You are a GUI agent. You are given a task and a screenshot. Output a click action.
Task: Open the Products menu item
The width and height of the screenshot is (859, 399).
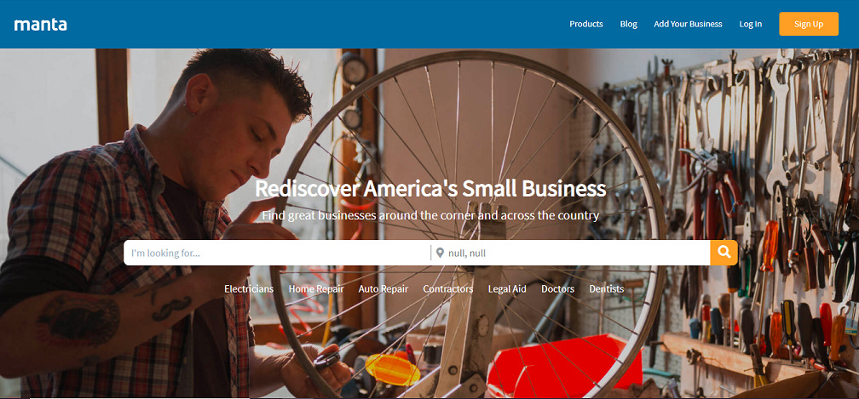coord(586,24)
